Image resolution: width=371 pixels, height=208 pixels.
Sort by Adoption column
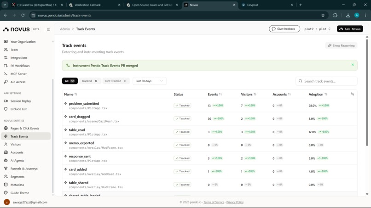[x=318, y=94]
